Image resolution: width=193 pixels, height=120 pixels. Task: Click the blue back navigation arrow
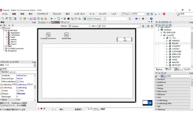[x=136, y=19]
